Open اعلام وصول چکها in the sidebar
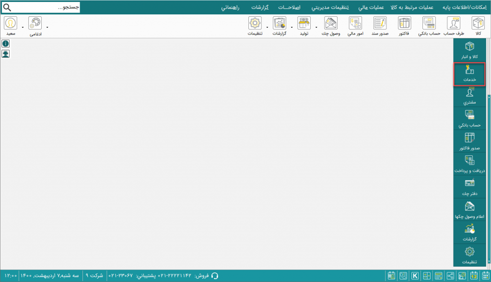The image size is (491, 282). pyautogui.click(x=469, y=210)
